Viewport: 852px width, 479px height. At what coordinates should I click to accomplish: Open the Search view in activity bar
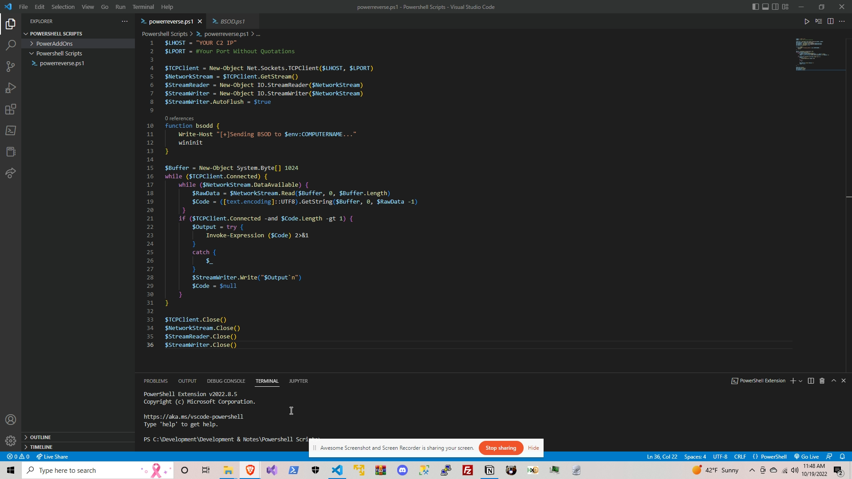(11, 45)
